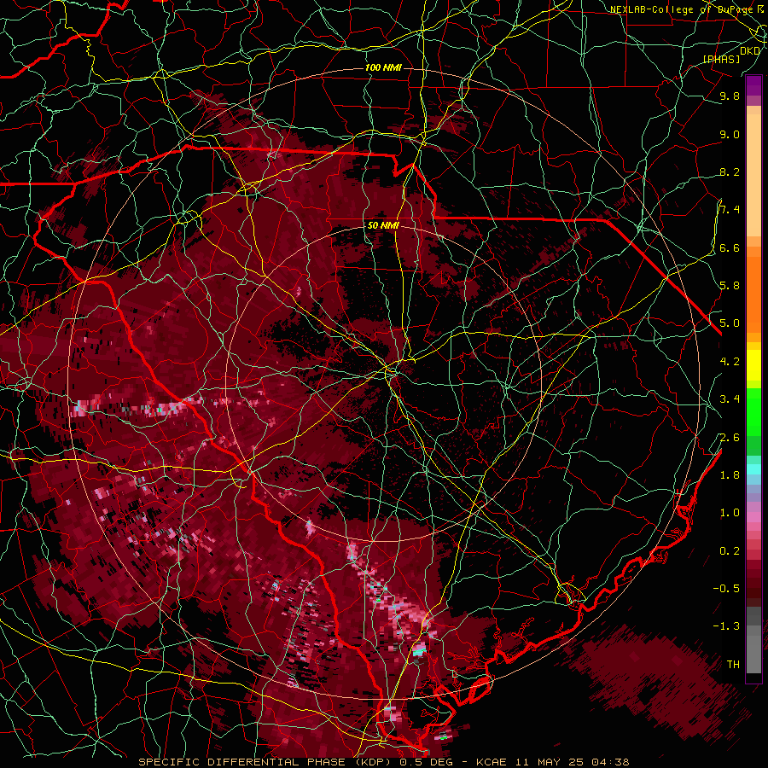Click the 0.2 value on the color scale
The height and width of the screenshot is (768, 768).
pos(730,551)
